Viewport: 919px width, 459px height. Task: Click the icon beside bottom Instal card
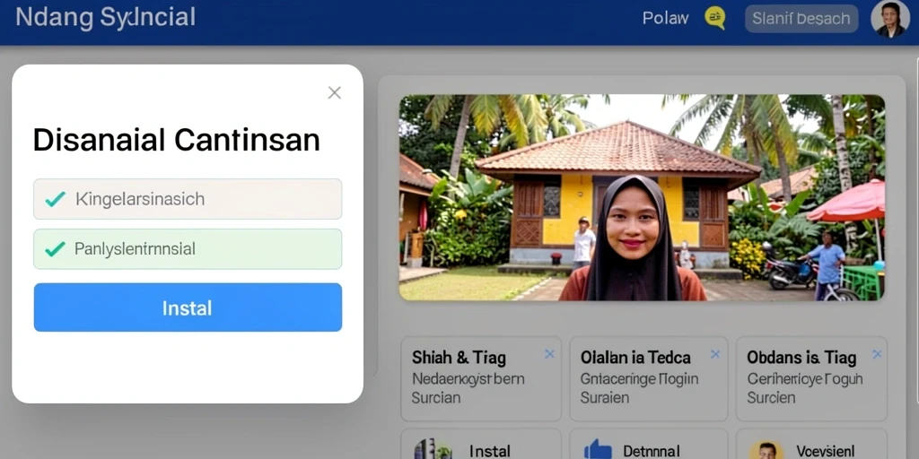[433, 450]
